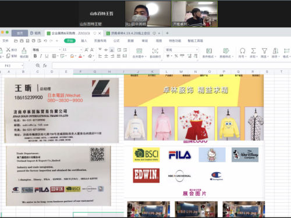Open the 插入 ribbon tab
This screenshot has width=291, height=218.
[x=84, y=41]
